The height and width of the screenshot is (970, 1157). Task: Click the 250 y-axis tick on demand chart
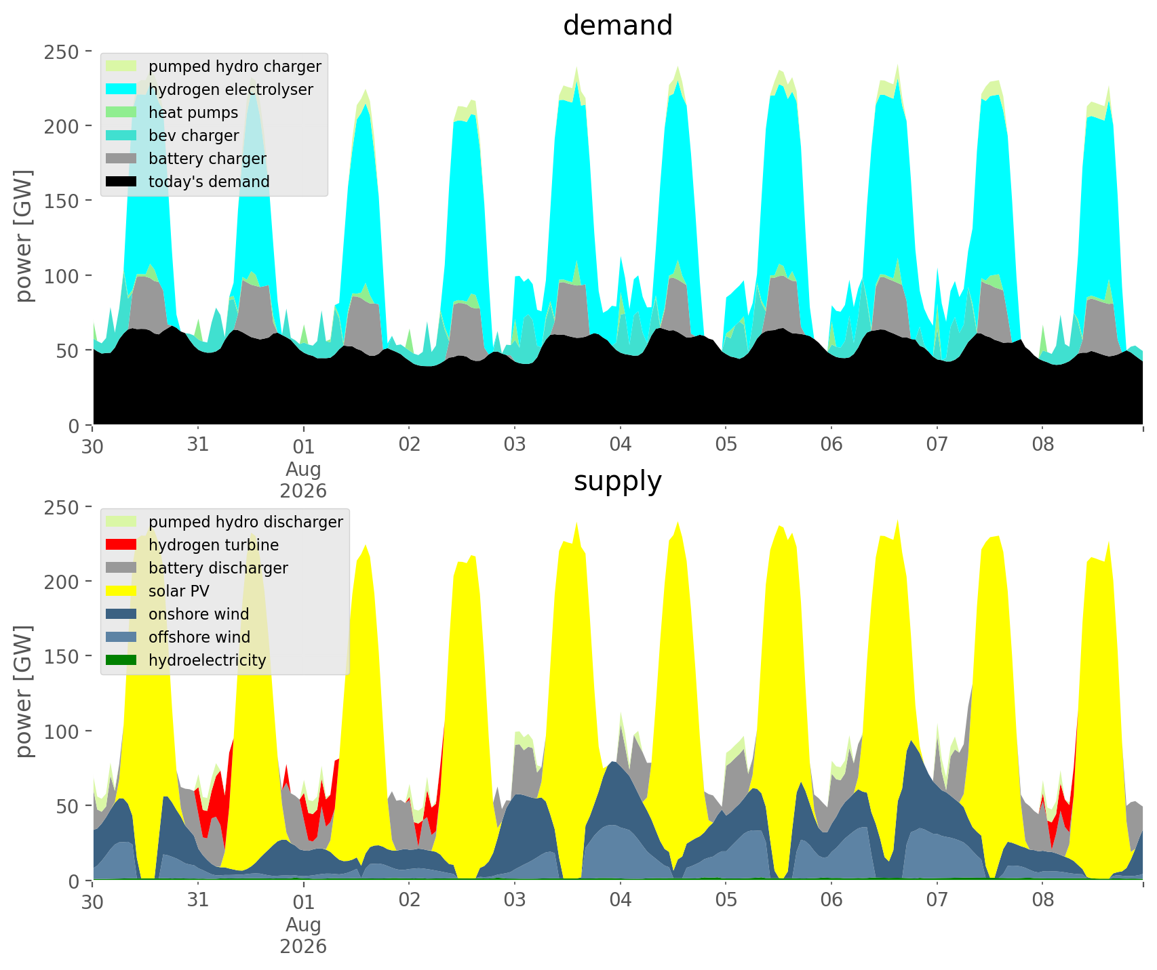tap(63, 52)
